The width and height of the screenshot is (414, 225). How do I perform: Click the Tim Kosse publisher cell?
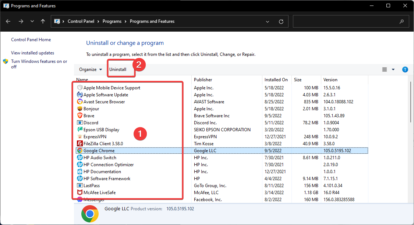pyautogui.click(x=204, y=143)
